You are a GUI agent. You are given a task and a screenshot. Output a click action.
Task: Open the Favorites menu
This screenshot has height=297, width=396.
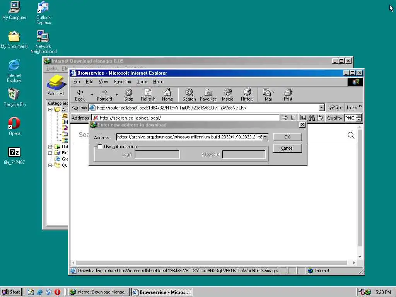(x=123, y=82)
